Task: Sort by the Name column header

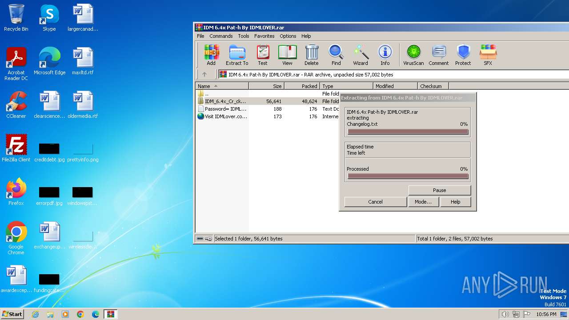Action: (x=222, y=86)
